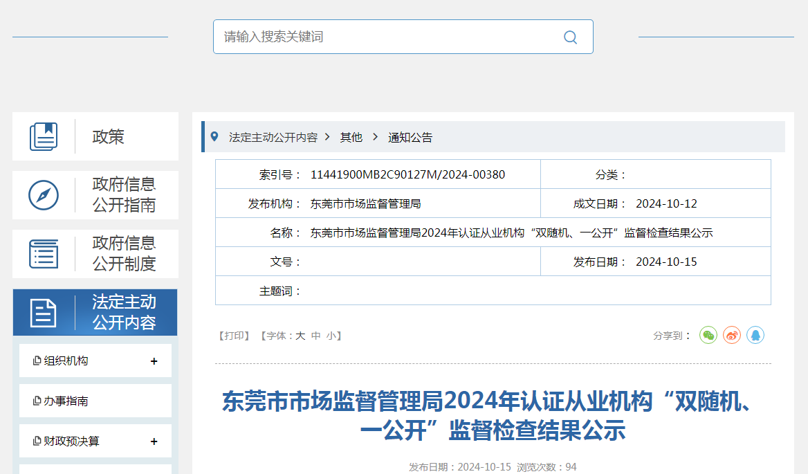Click the 政策 book icon
808x474 pixels.
tap(44, 136)
